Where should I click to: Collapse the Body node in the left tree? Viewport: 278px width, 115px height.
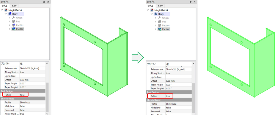(6, 14)
